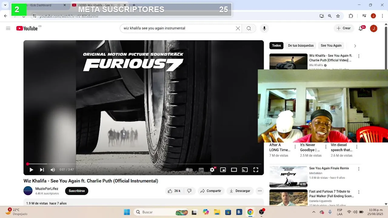
Task: Click the Descargar download button
Action: pyautogui.click(x=240, y=191)
